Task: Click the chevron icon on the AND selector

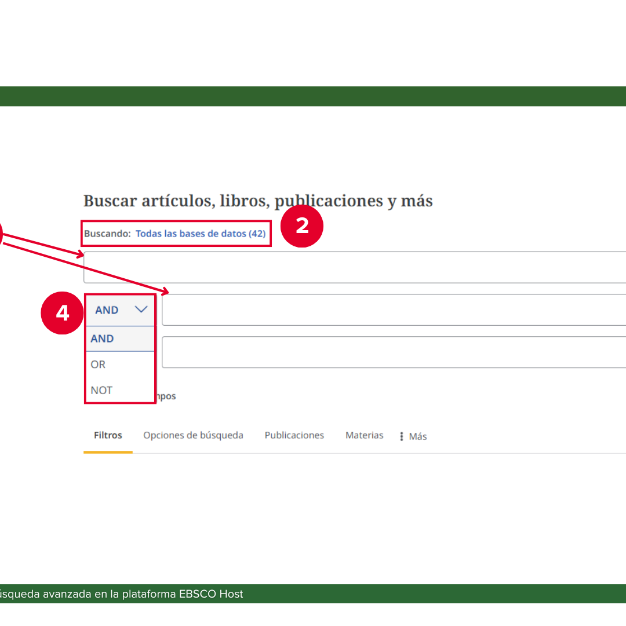Action: (141, 310)
